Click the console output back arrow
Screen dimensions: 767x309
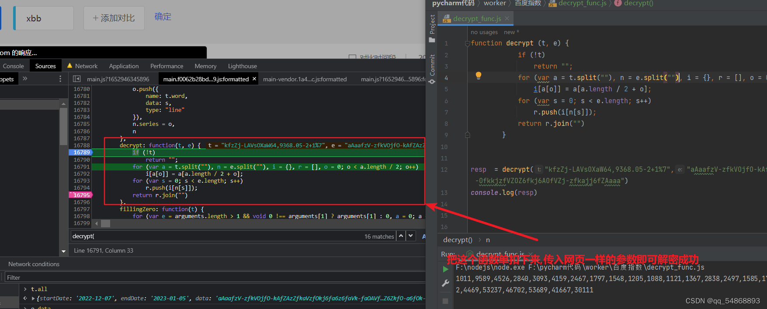pyautogui.click(x=25, y=299)
